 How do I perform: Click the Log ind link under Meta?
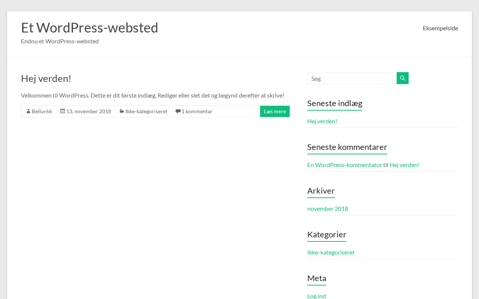coord(317,296)
